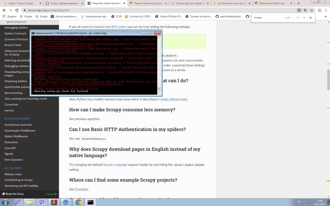Go back using the browser back arrow
The height and width of the screenshot is (206, 330).
click(x=5, y=10)
